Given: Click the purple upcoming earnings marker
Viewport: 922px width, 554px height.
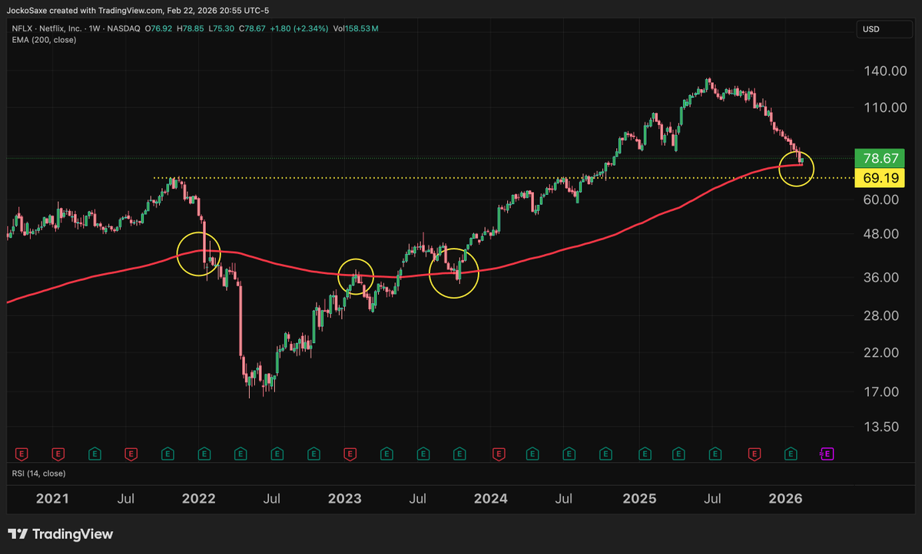Looking at the screenshot, I should click(827, 454).
